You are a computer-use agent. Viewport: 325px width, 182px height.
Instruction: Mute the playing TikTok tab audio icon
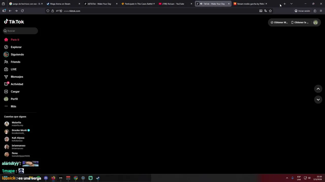201,4
